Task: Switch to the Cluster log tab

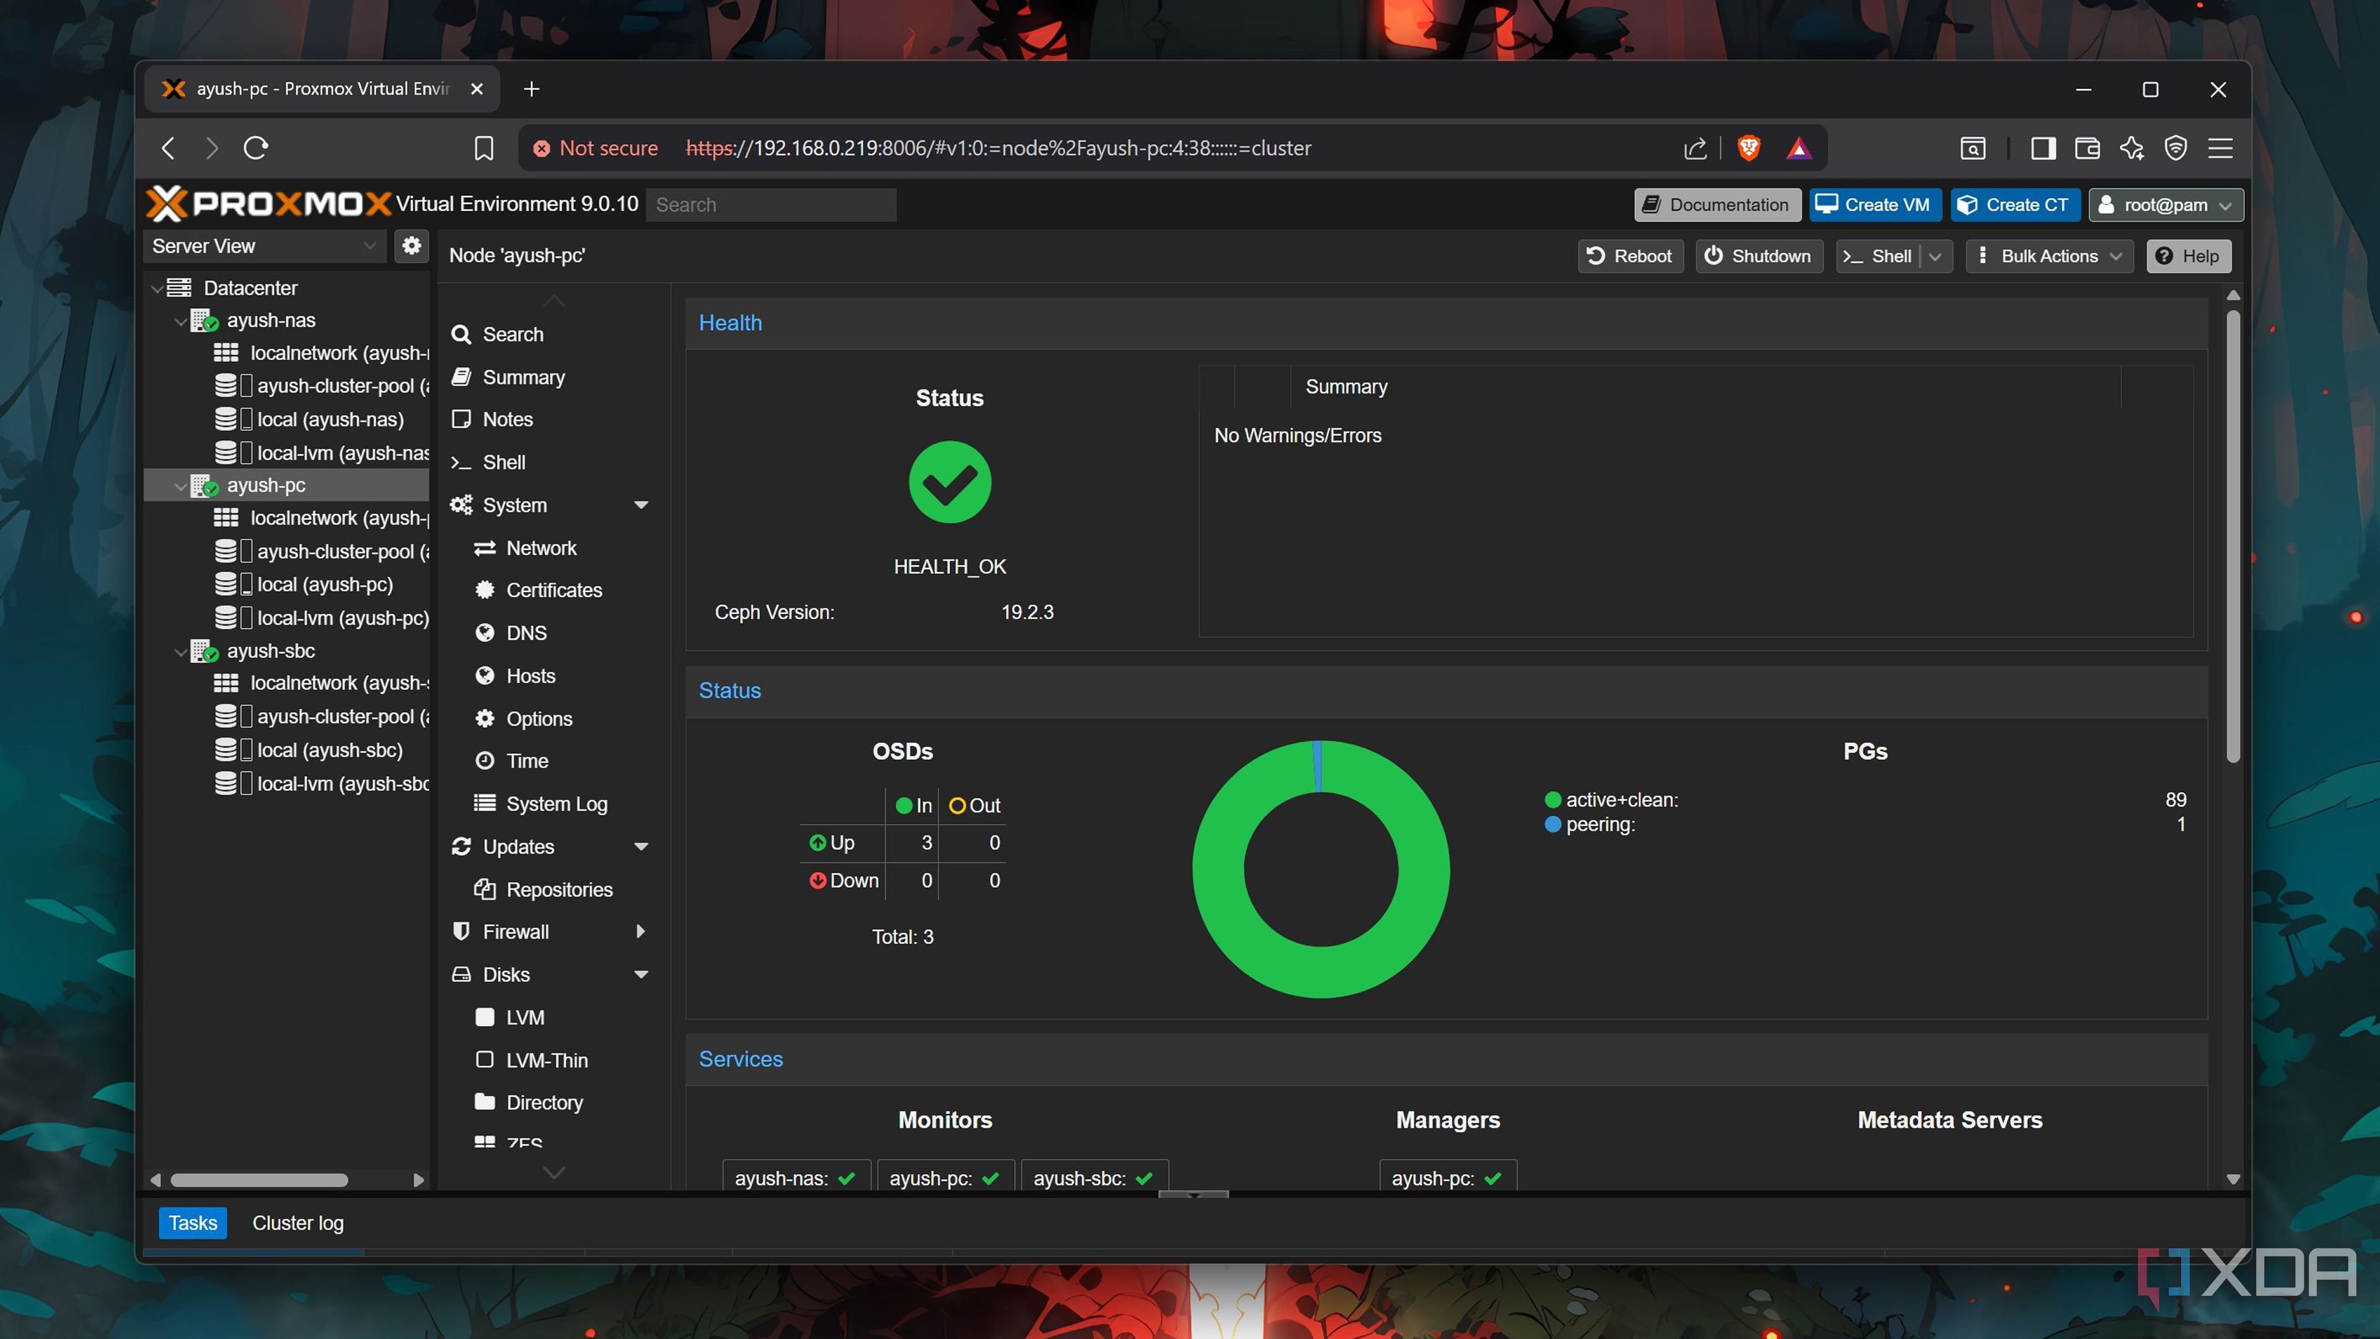Action: tap(297, 1222)
